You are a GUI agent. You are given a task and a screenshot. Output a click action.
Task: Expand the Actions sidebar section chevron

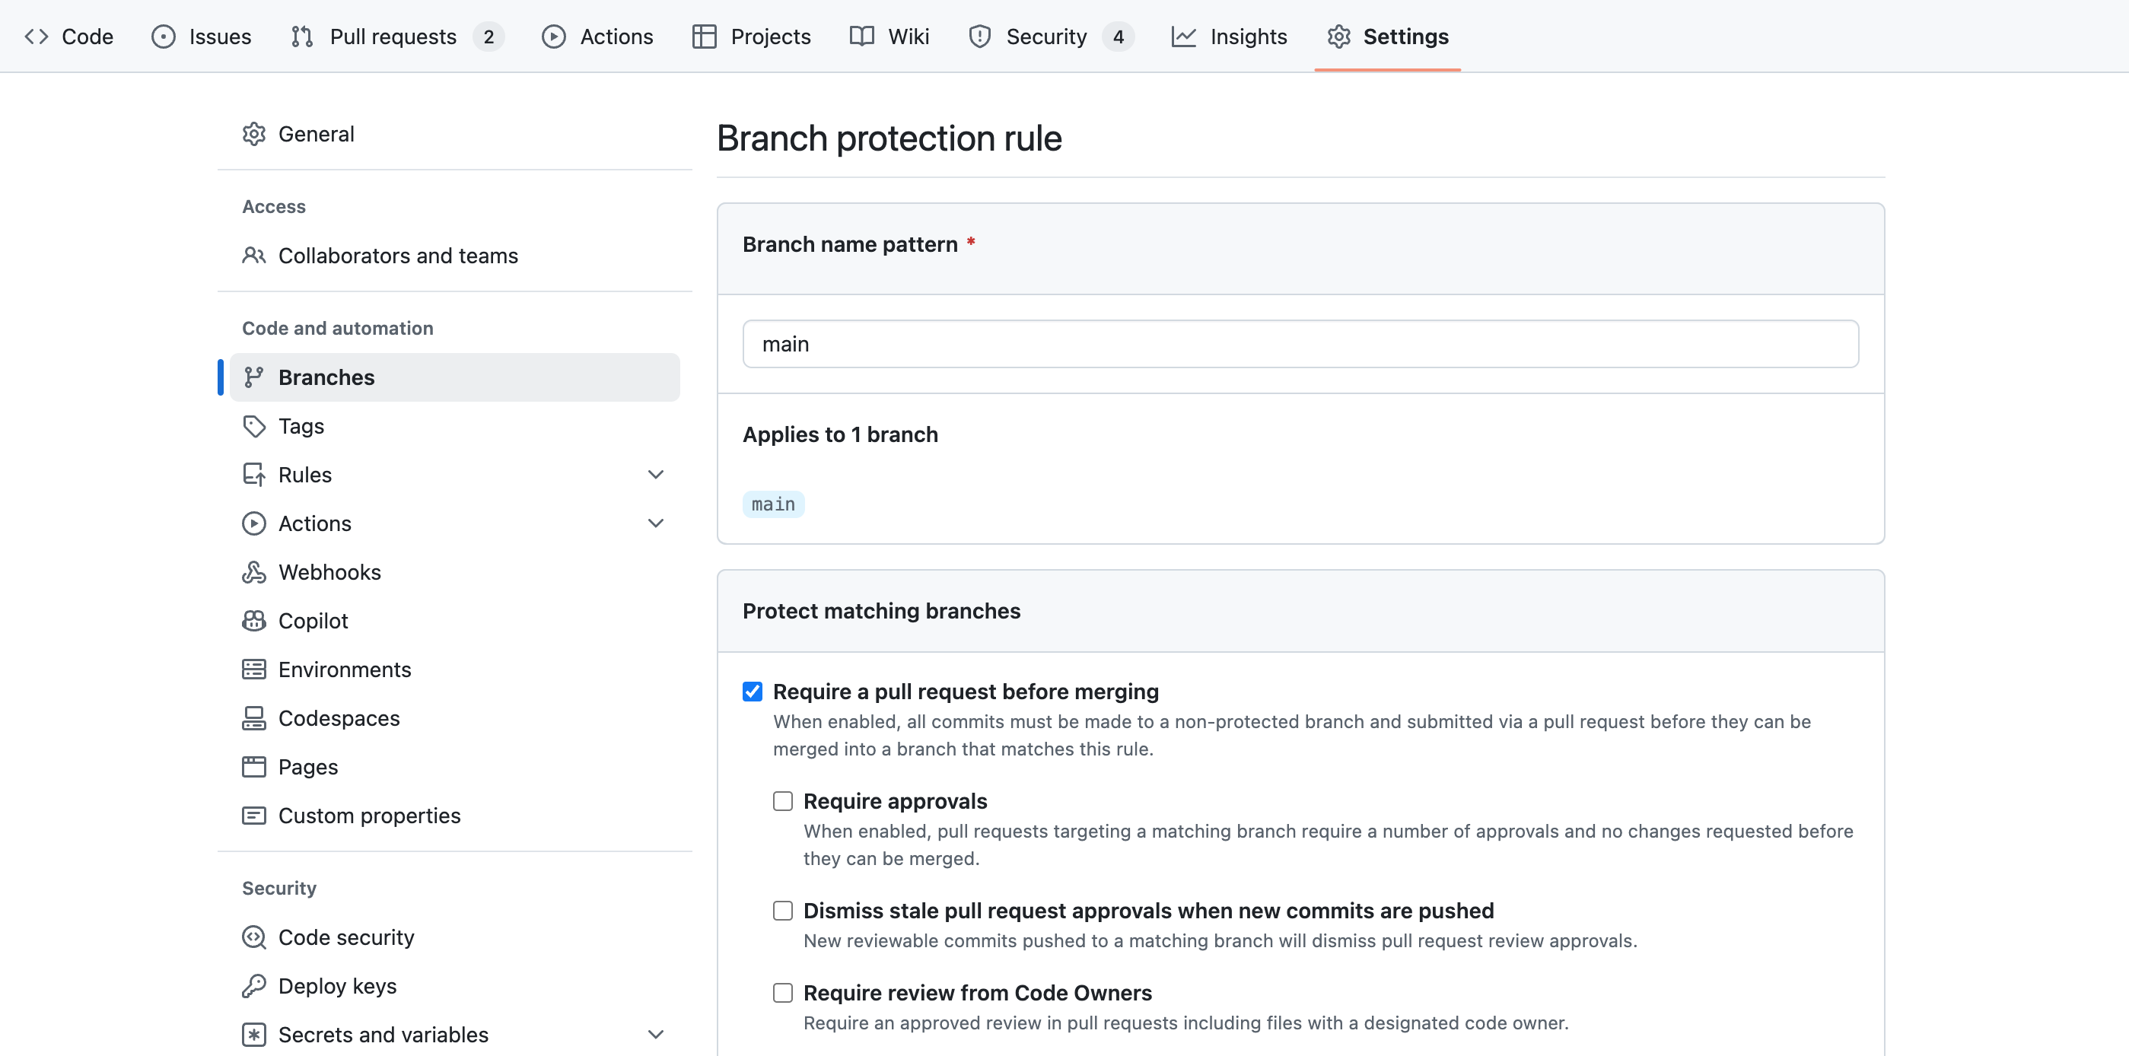655,523
